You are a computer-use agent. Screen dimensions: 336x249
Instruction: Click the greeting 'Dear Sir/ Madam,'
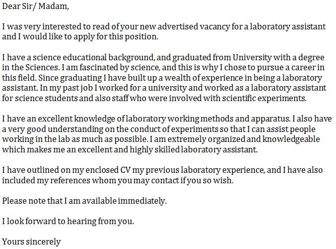point(35,6)
